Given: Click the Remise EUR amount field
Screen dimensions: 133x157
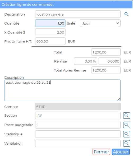Looking at the screenshot, I should (109, 61).
